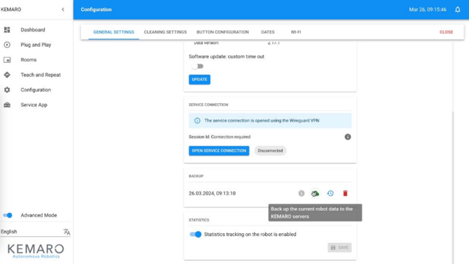This screenshot has height=264, width=469.
Task: Open Service App menu entry
Action: [x=34, y=105]
